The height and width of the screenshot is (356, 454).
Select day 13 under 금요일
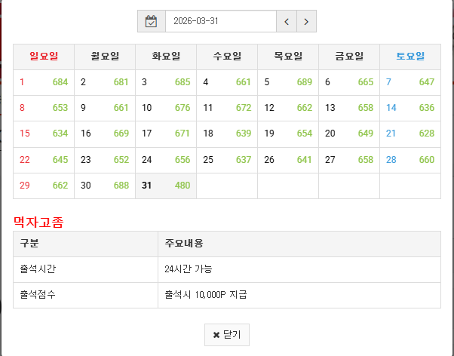[x=348, y=108]
